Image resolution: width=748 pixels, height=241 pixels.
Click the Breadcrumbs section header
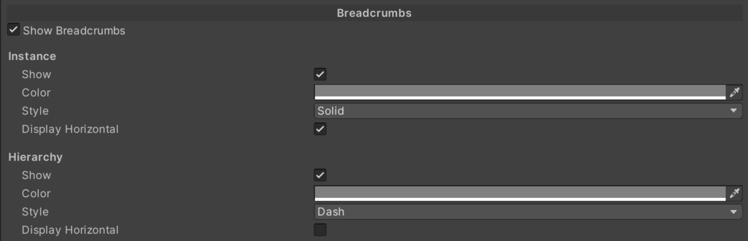[x=374, y=13]
